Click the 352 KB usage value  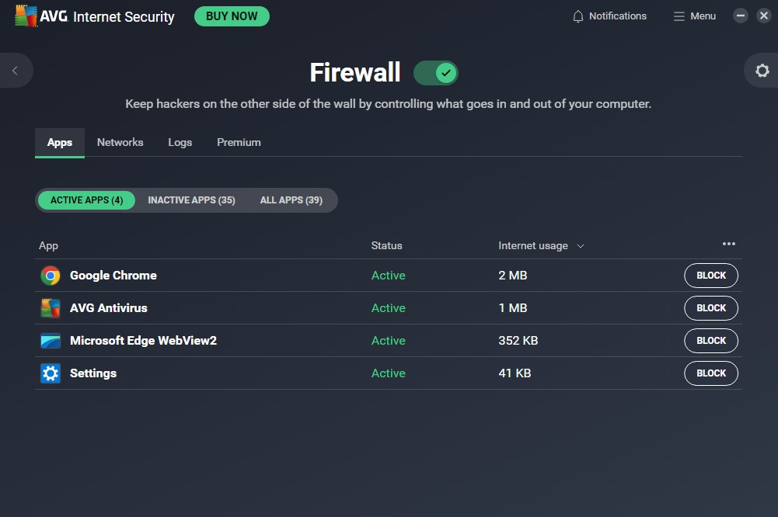point(518,341)
